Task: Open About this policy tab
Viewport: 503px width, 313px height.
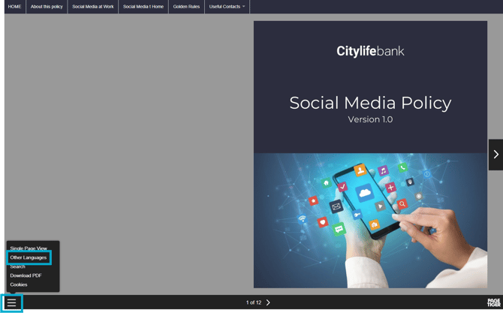Action: 47,7
